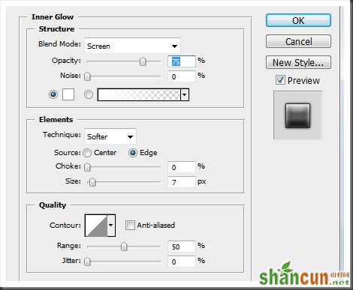
Task: Open the Technique dropdown
Action: pos(110,136)
